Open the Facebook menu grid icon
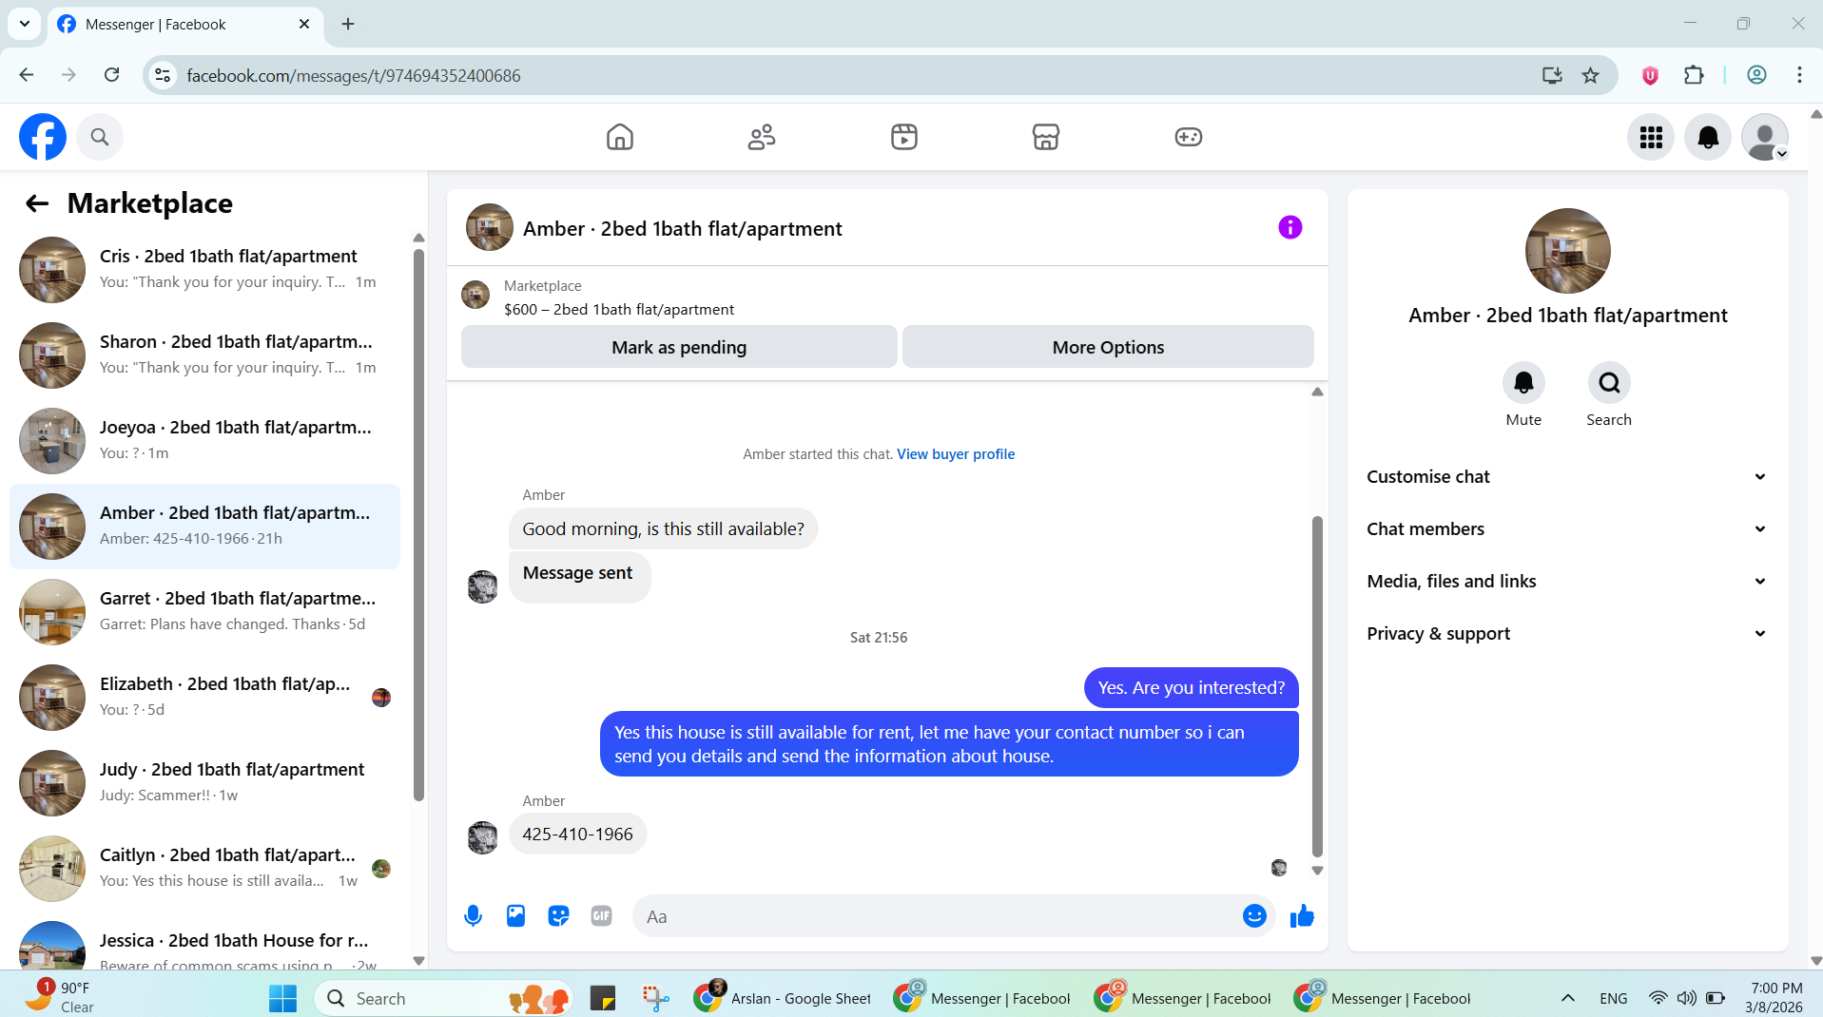 coord(1651,137)
